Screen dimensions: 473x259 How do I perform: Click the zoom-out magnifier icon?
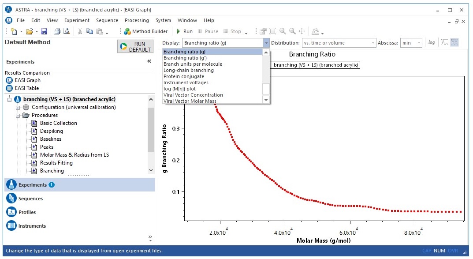[292, 31]
